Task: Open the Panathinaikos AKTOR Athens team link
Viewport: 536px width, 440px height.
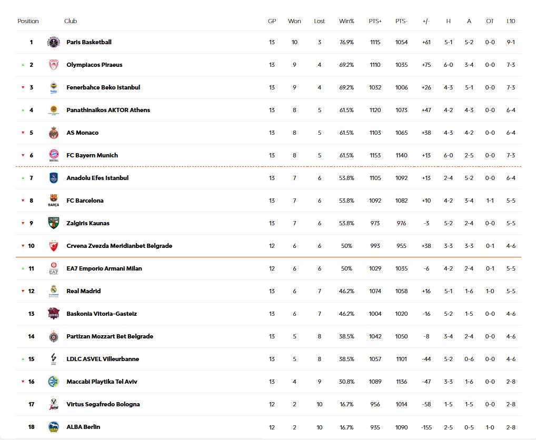Action: pos(108,110)
